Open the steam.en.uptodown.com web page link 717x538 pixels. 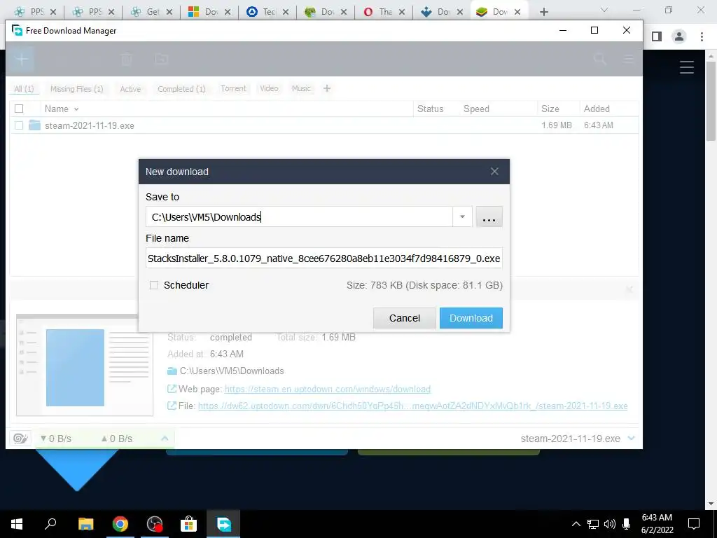coord(328,389)
